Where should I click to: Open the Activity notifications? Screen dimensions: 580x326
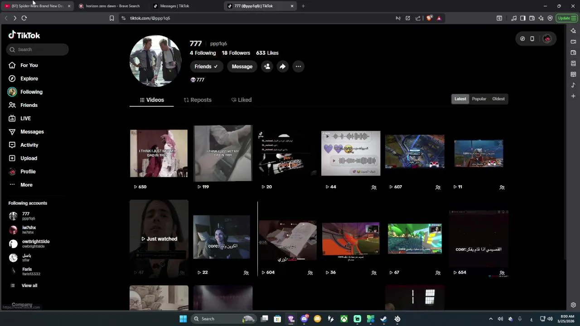[x=29, y=145]
